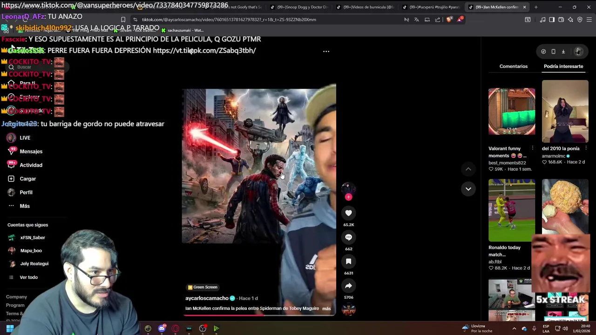
Task: Open comments via the speech bubble icon
Action: coord(348,237)
